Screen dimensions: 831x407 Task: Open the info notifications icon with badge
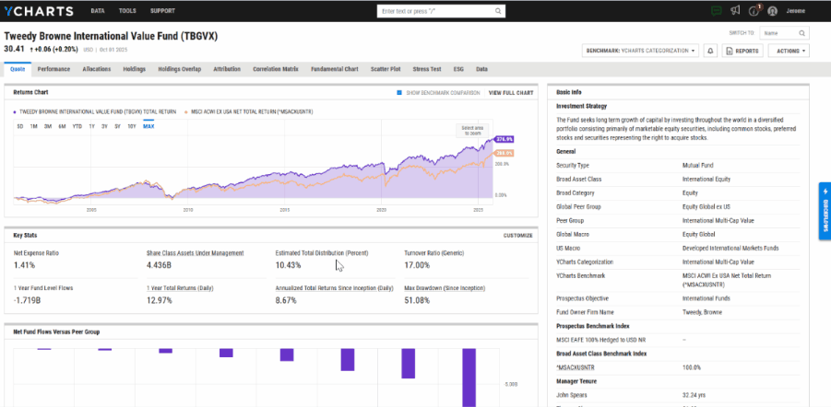753,11
